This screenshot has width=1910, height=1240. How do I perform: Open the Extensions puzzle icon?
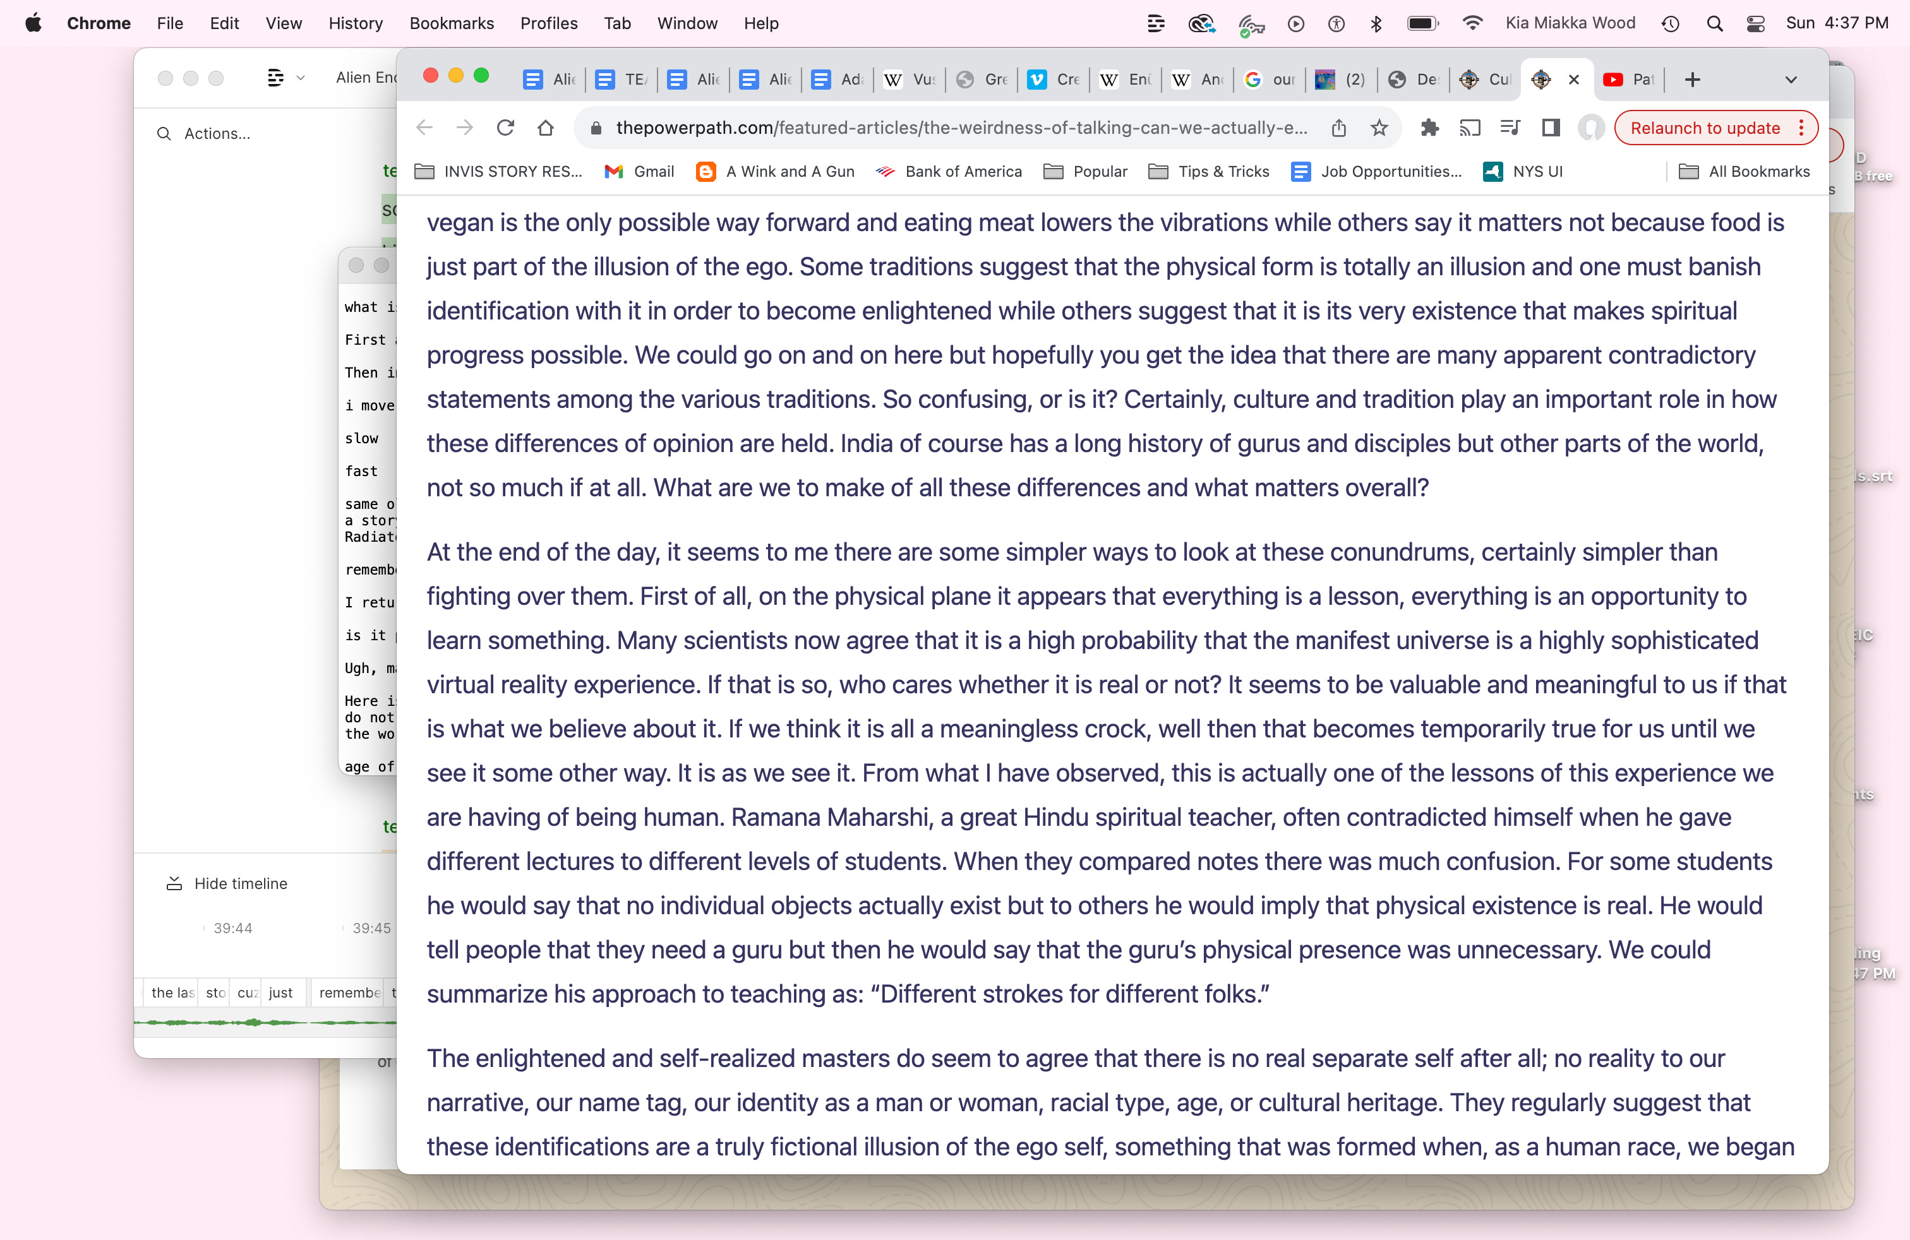[1429, 128]
